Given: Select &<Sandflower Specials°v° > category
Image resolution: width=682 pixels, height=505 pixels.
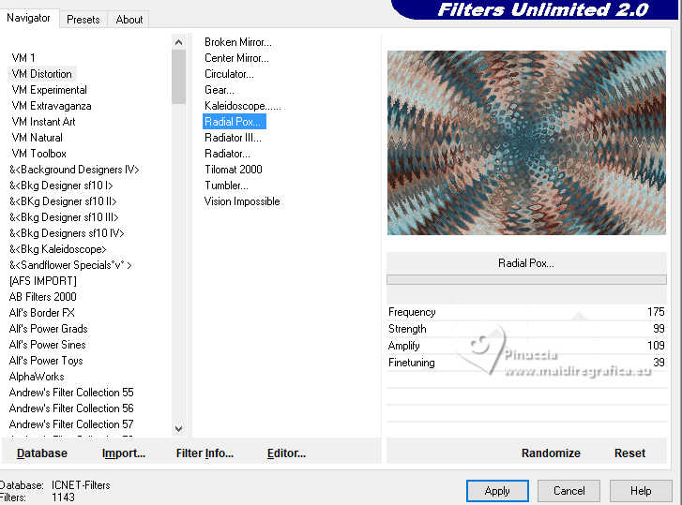Looking at the screenshot, I should click(x=70, y=265).
